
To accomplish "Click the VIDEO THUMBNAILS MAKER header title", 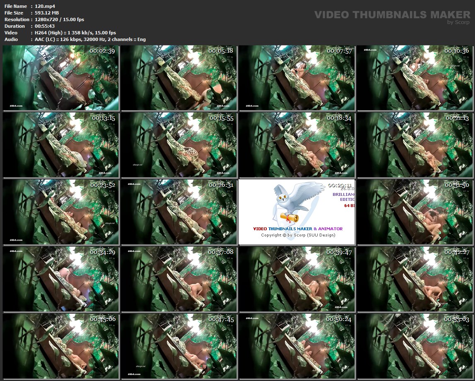I will tap(392, 15).
